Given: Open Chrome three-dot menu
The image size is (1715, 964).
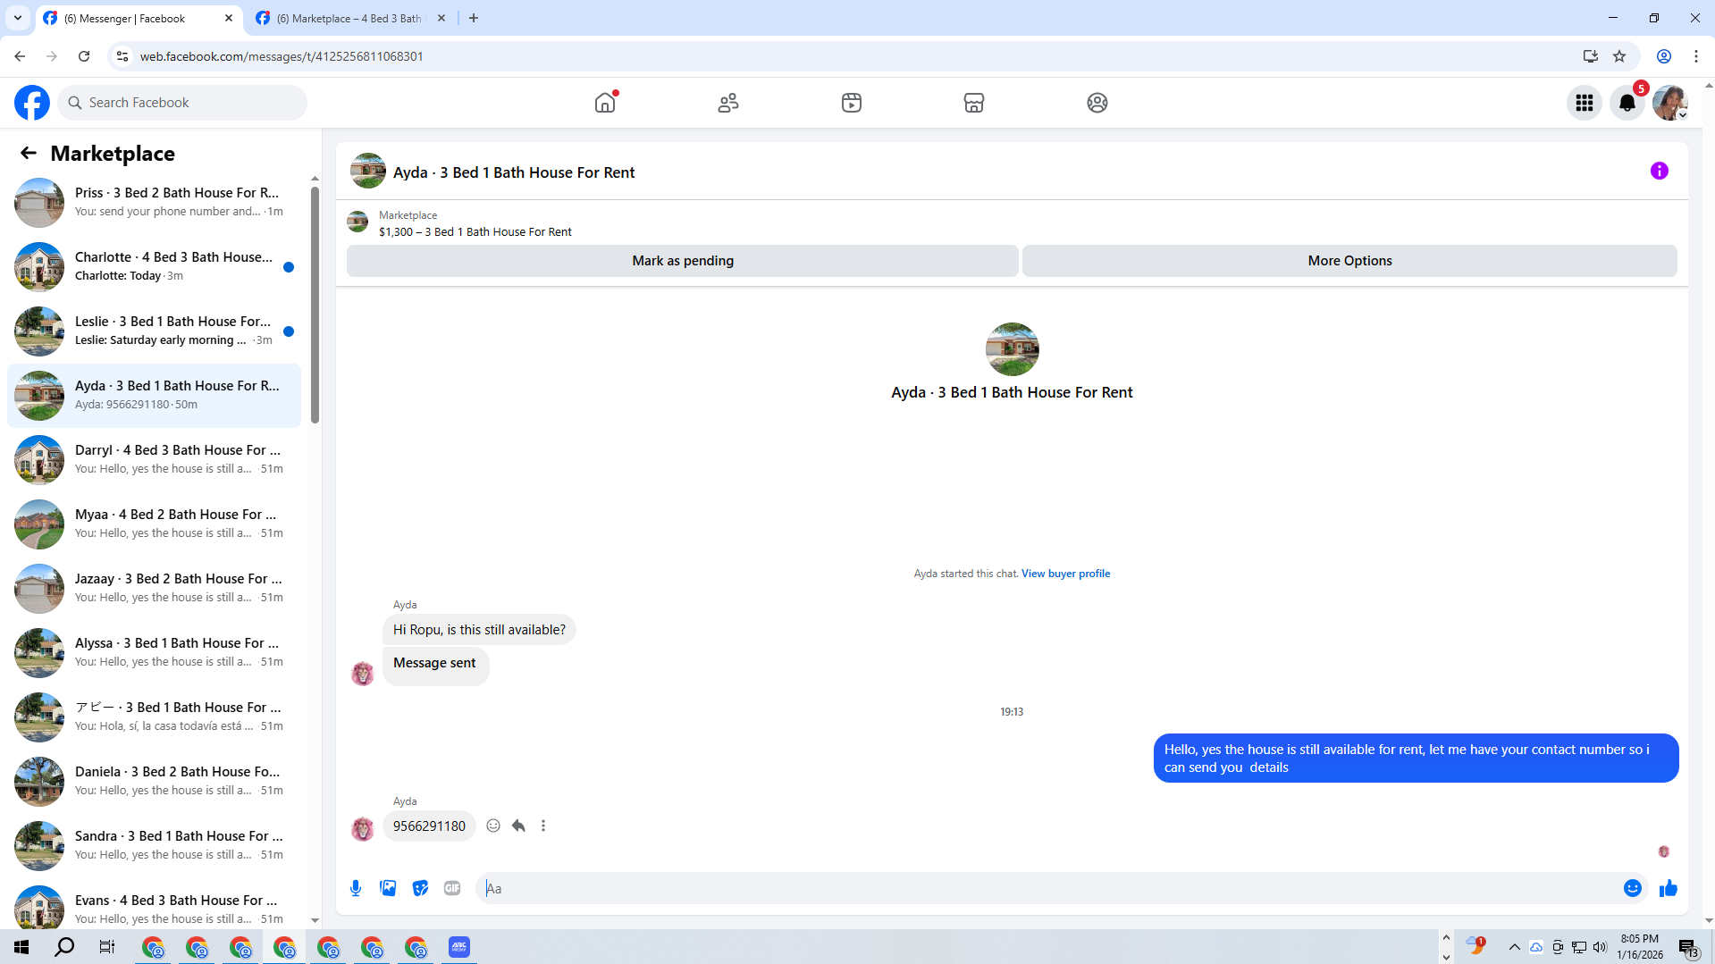Looking at the screenshot, I should pos(1696,56).
